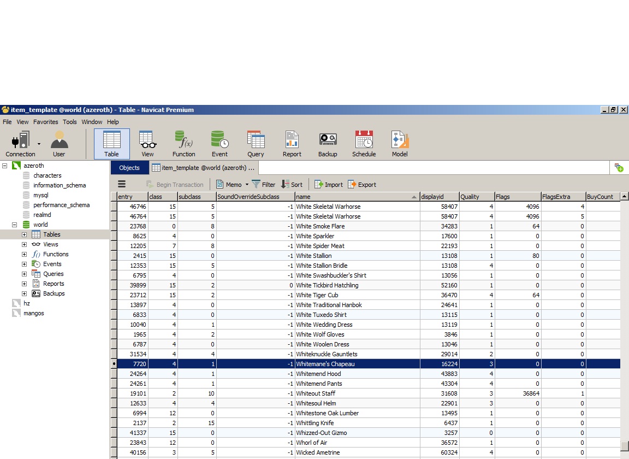Expand the Connection button dropdown arrow
Viewport: 629px width, 459px height.
pyautogui.click(x=39, y=144)
